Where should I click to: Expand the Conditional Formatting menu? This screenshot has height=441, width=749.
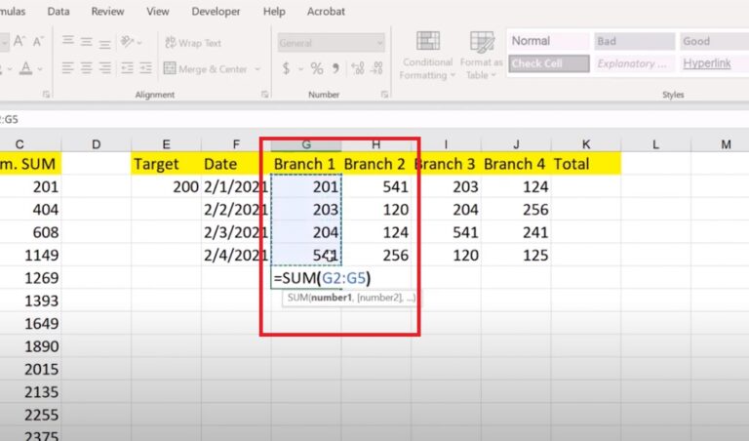coord(427,57)
